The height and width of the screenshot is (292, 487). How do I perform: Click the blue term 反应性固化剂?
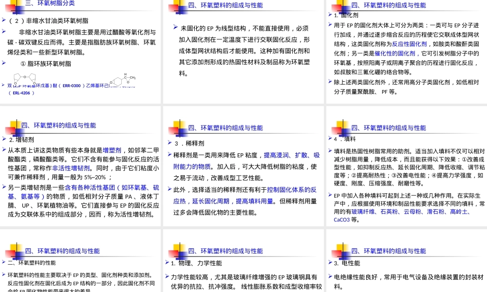pos(410,44)
